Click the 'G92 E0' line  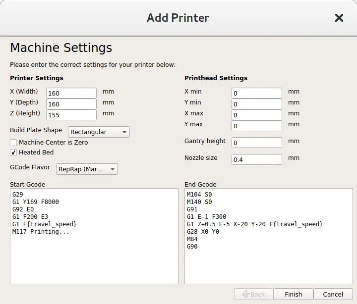(23, 209)
